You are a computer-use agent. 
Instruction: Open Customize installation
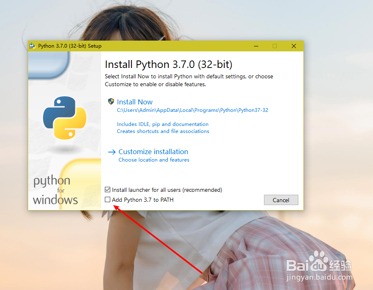pos(153,152)
